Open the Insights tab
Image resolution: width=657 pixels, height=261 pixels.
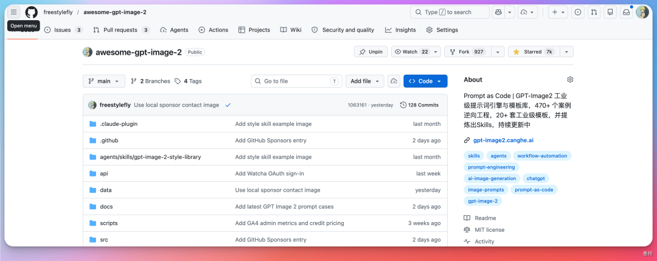pos(400,30)
